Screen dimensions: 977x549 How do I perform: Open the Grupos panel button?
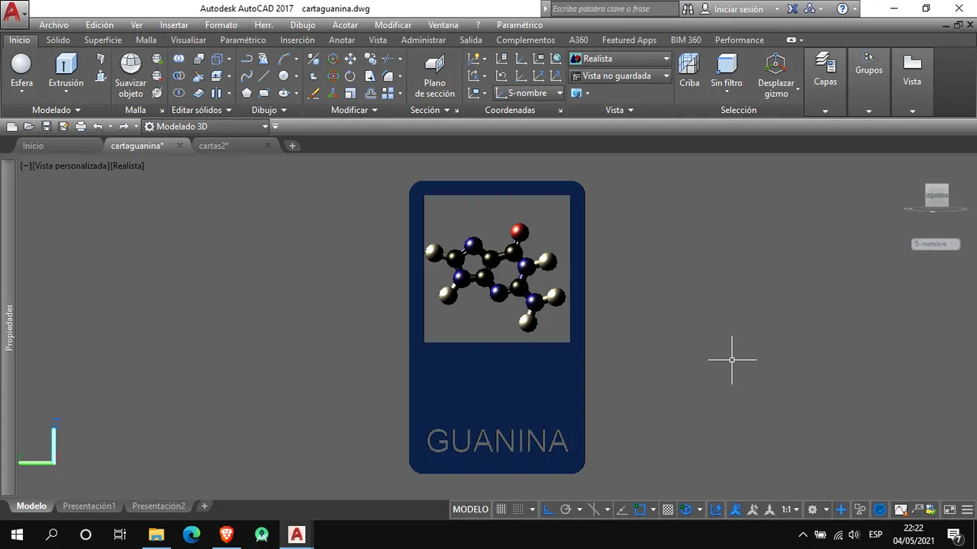coord(869,64)
